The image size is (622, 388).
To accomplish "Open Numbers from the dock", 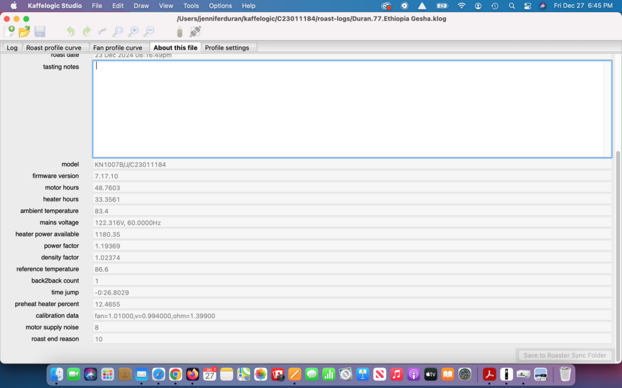I will [329, 373].
